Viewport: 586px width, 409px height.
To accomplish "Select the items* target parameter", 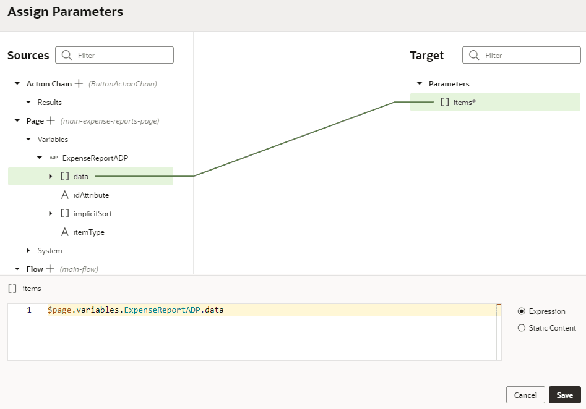I will coord(495,102).
